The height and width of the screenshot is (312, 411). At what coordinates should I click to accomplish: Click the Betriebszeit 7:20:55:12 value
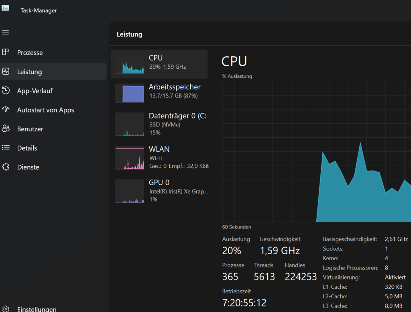click(244, 303)
